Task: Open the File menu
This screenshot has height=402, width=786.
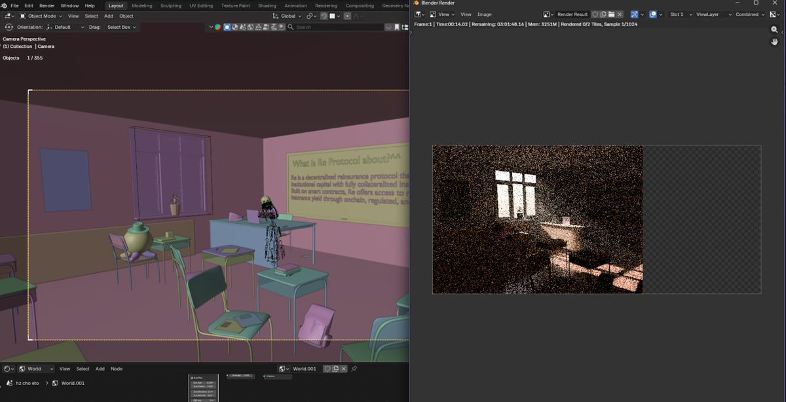Action: point(14,5)
